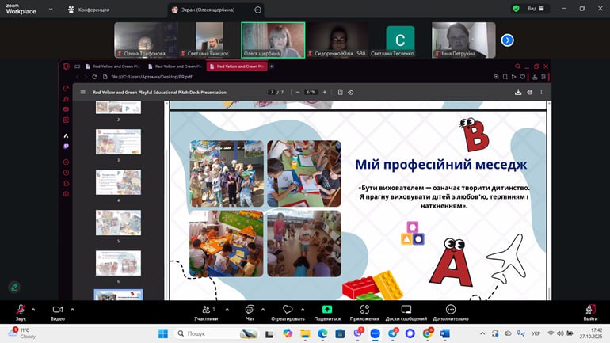Click the taskbar Пошук search box
The image size is (610, 343).
[217, 333]
